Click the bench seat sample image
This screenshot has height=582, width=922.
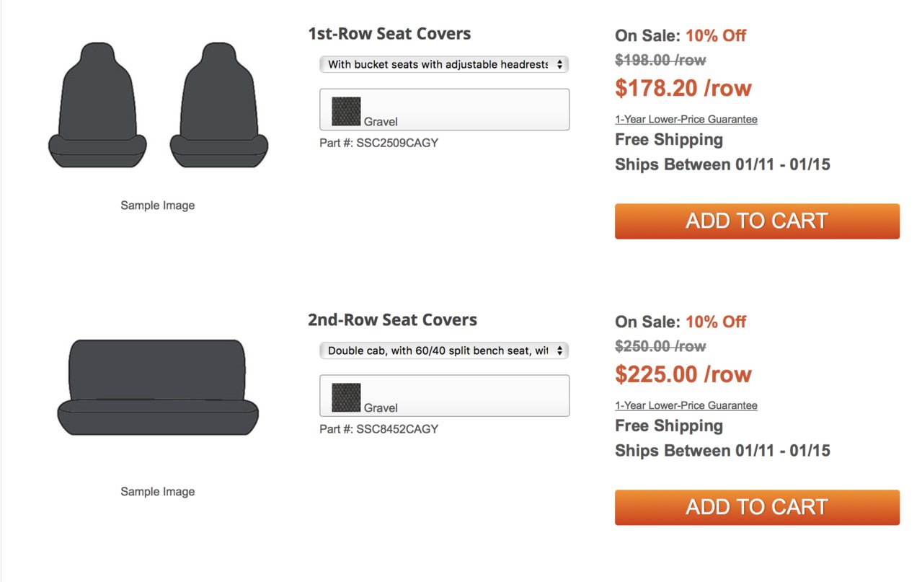pos(158,387)
